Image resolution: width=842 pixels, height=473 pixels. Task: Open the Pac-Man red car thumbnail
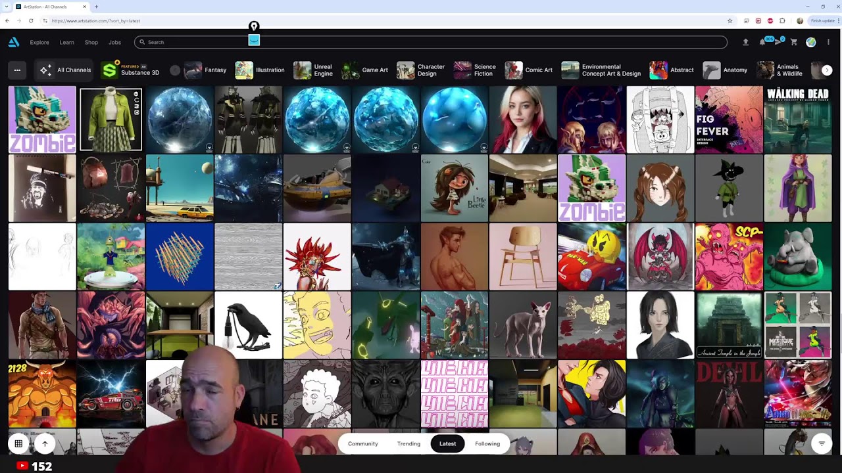click(591, 256)
